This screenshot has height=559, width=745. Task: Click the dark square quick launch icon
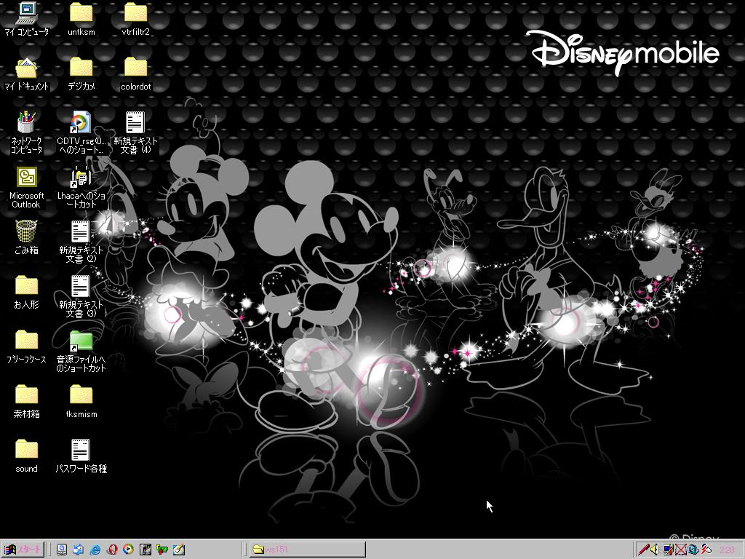pyautogui.click(x=146, y=550)
